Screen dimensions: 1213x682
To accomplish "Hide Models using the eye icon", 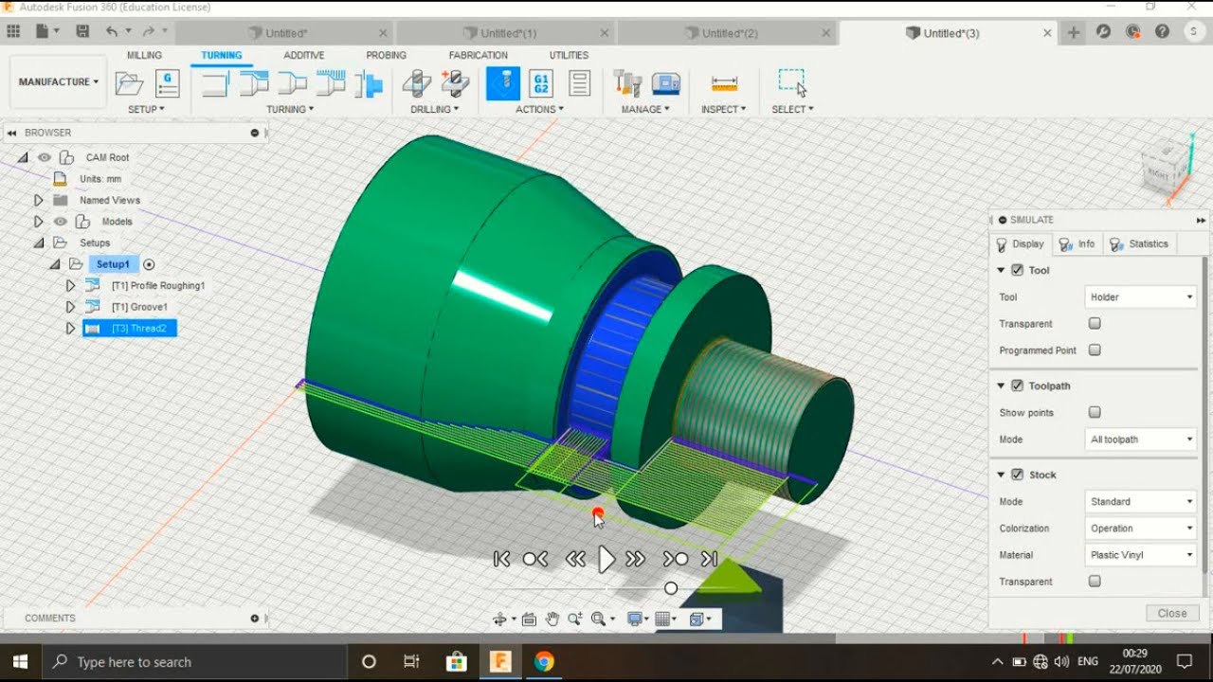I will [60, 222].
